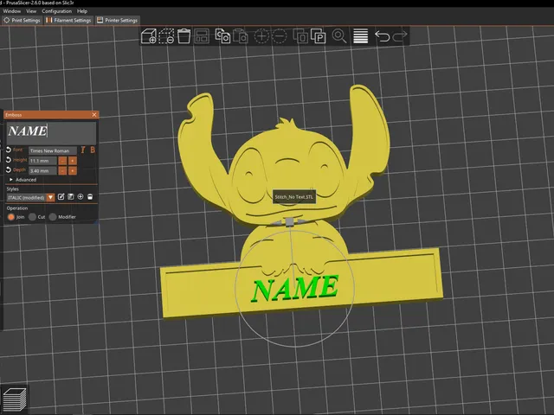
Task: Click the variable layer height icon
Action: [360, 36]
